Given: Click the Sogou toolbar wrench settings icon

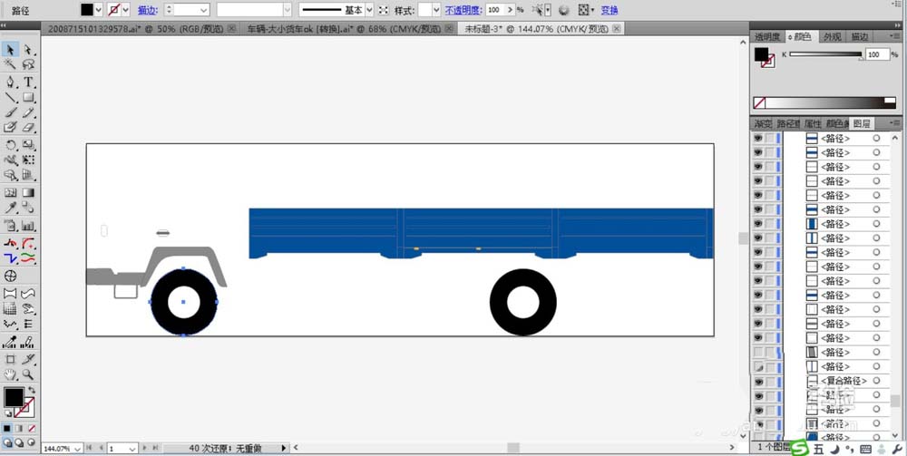Looking at the screenshot, I should click(898, 449).
